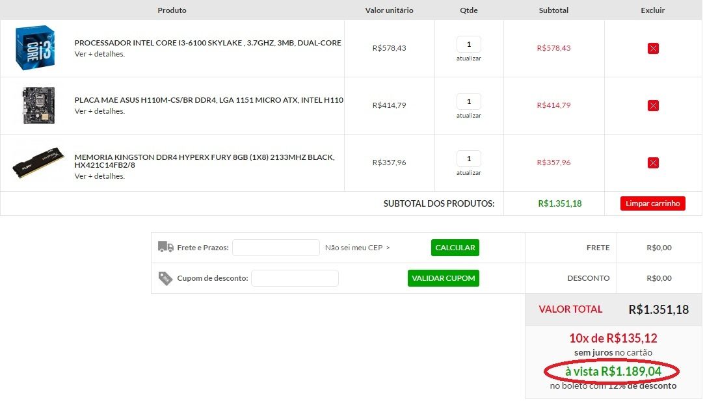Select the red subtotal R$357,96
705x403 pixels.
click(x=553, y=162)
